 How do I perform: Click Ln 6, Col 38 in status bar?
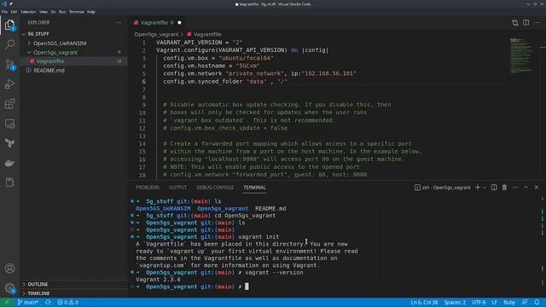pyautogui.click(x=424, y=302)
